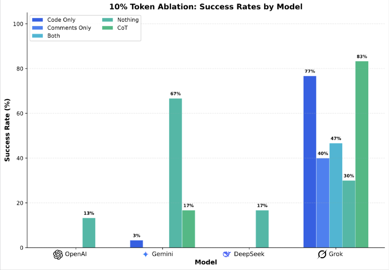Click the Gemini sparkle icon

tap(146, 254)
